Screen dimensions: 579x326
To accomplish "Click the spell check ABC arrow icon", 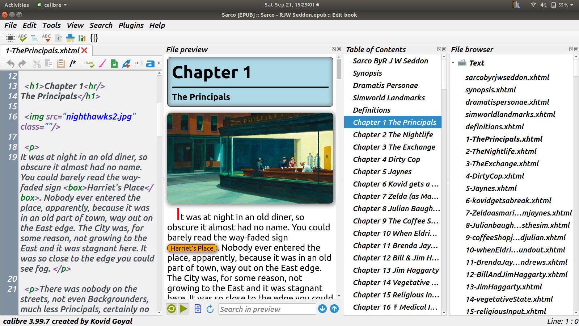I will pos(46,38).
